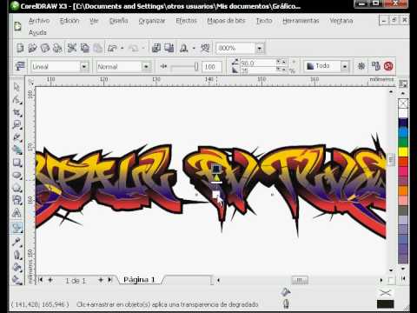417x313 pixels.
Task: Select the Eyedropper tool
Action: (17, 242)
